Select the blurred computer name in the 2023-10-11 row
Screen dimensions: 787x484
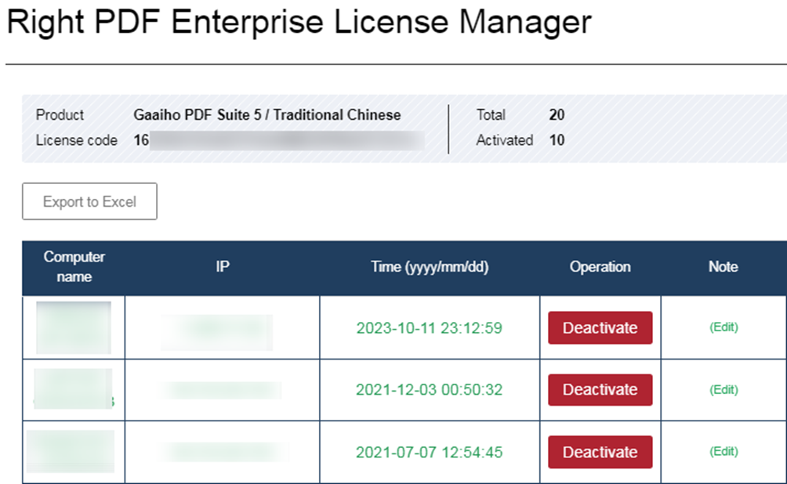(74, 327)
